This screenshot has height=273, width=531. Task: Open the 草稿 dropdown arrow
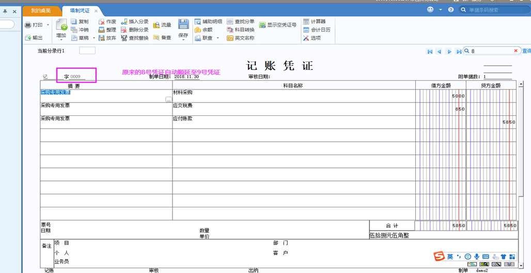94,38
